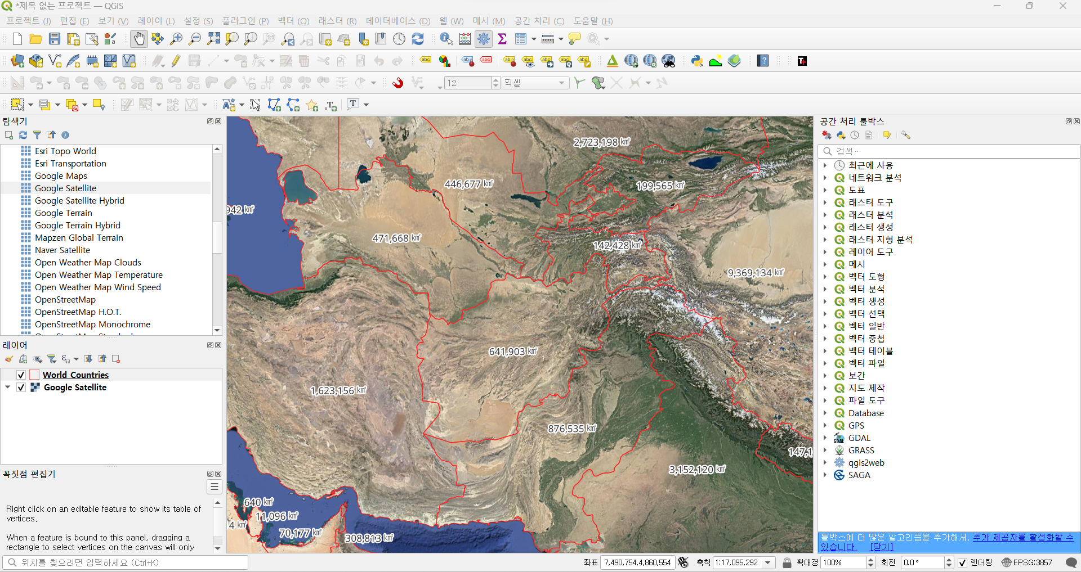1081x572 pixels.
Task: Increase the snapping tolerance stepper
Action: pyautogui.click(x=495, y=80)
